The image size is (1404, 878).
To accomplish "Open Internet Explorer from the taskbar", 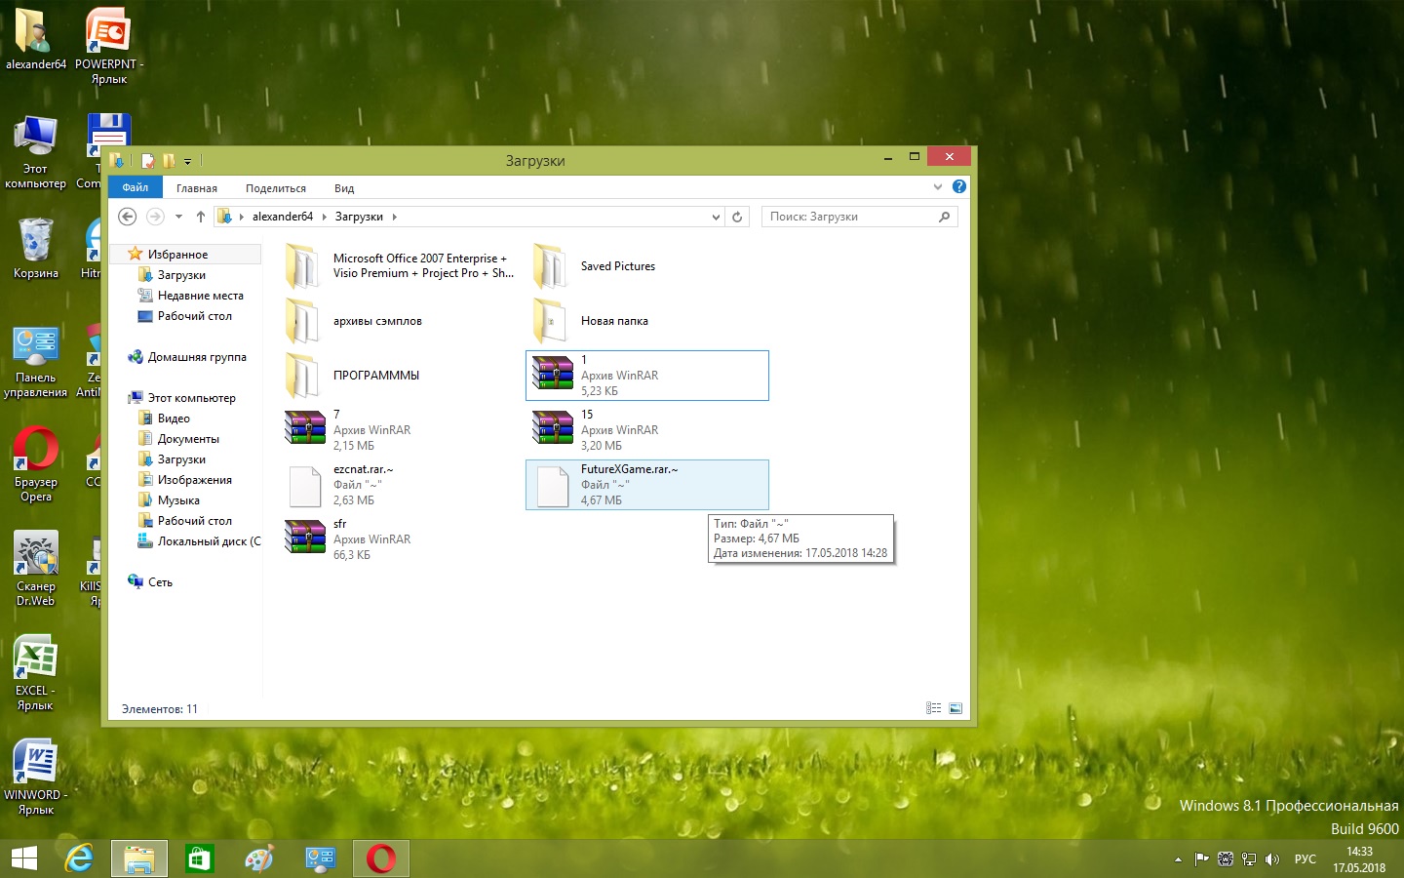I will coord(79,858).
